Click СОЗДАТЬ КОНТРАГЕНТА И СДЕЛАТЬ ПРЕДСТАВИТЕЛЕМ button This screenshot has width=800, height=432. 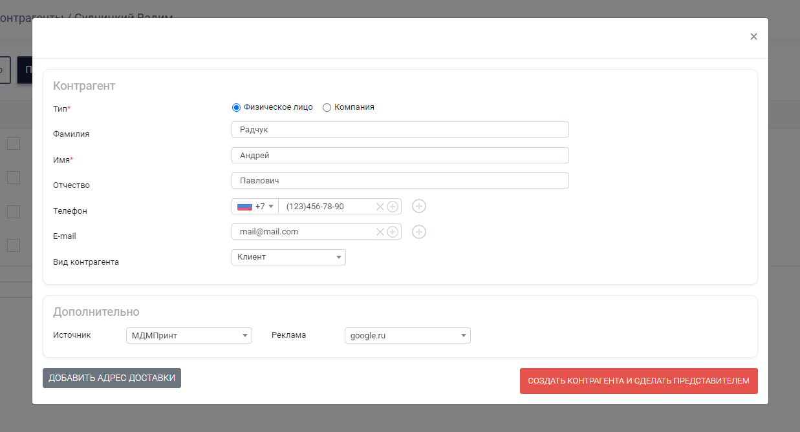point(639,381)
